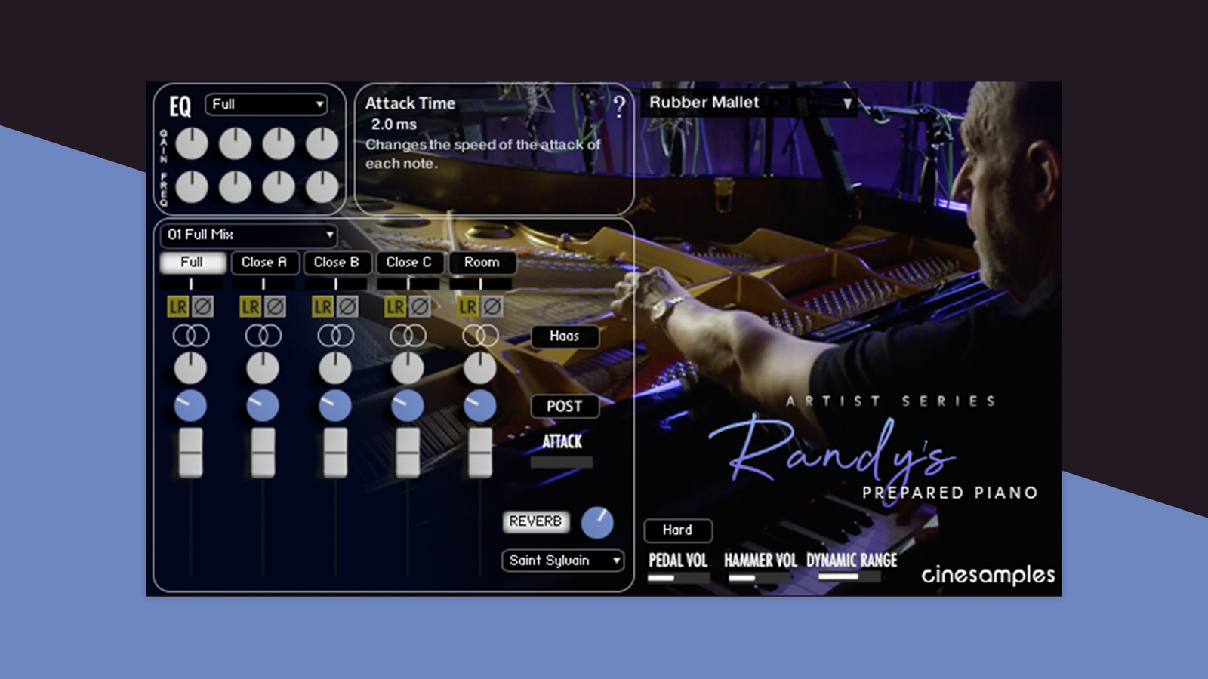Screen dimensions: 1208x679
Task: Toggle LR stereo icon on Full channel
Action: pos(177,306)
